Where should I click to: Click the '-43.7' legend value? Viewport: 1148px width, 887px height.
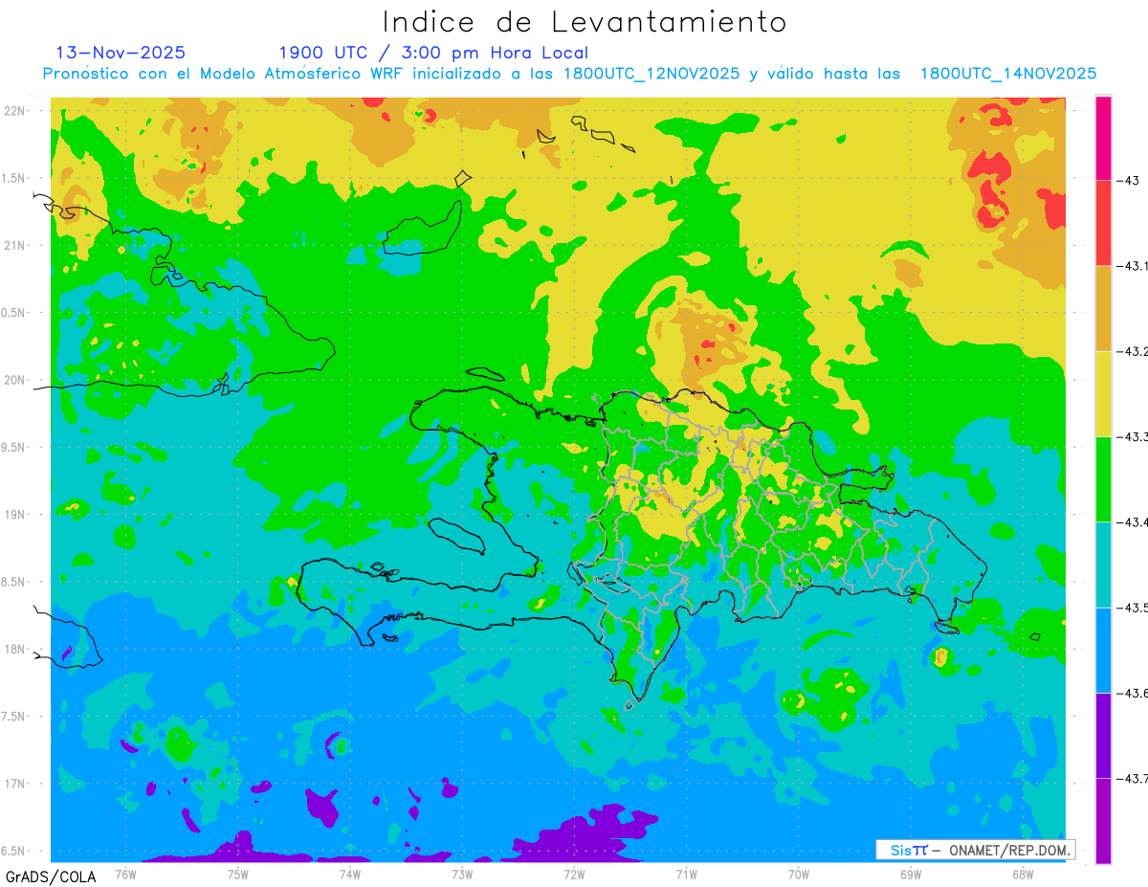[x=1134, y=778]
